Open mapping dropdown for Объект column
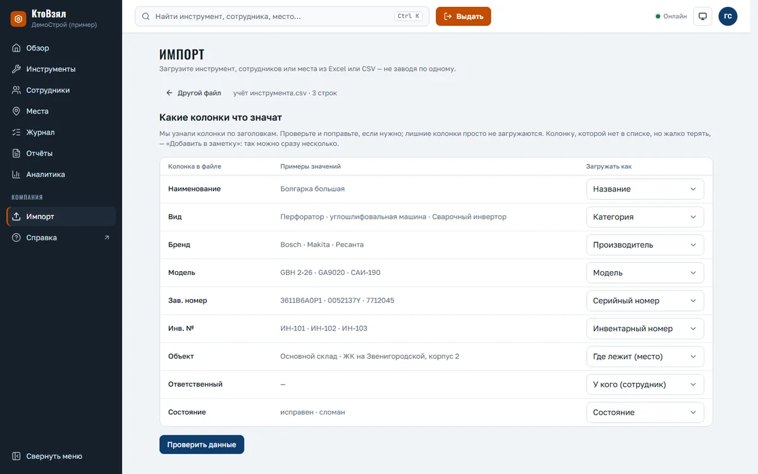This screenshot has height=474, width=758. (645, 356)
